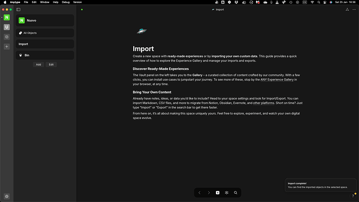Open Spotlight search in the menu bar
This screenshot has height=202, width=359.
pos(319,2)
